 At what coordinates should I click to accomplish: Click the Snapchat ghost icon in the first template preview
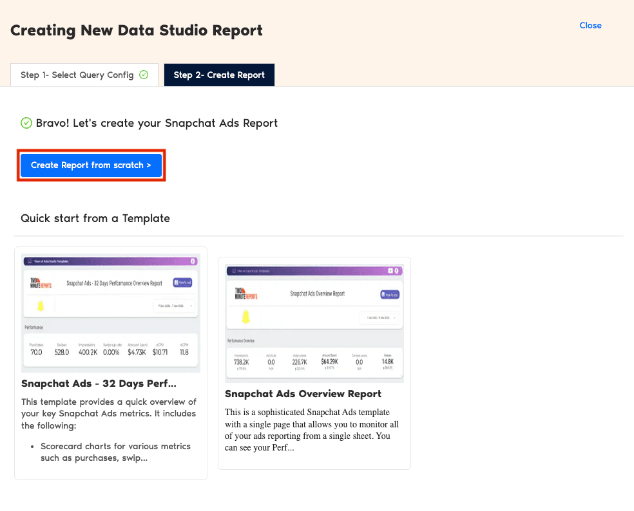40,306
